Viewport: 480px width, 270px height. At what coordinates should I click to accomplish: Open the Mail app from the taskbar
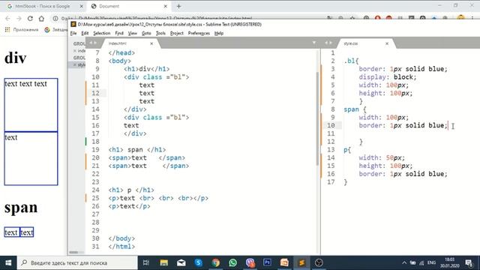tap(181, 262)
